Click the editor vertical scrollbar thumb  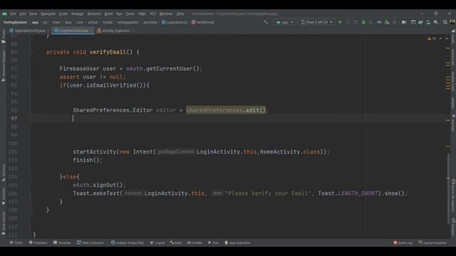pyautogui.click(x=448, y=188)
